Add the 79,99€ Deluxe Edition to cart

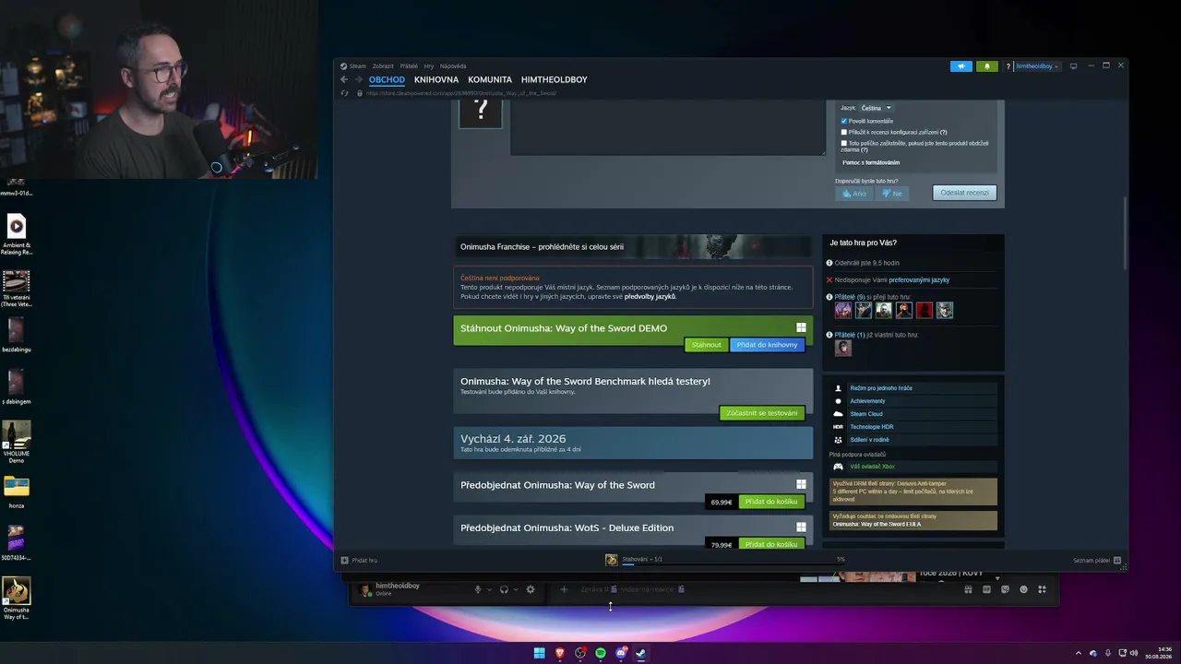(771, 544)
